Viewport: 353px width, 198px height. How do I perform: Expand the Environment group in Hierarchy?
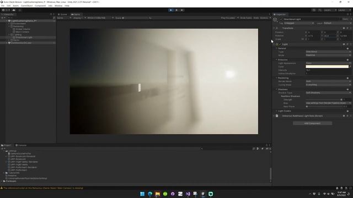(x=9, y=24)
